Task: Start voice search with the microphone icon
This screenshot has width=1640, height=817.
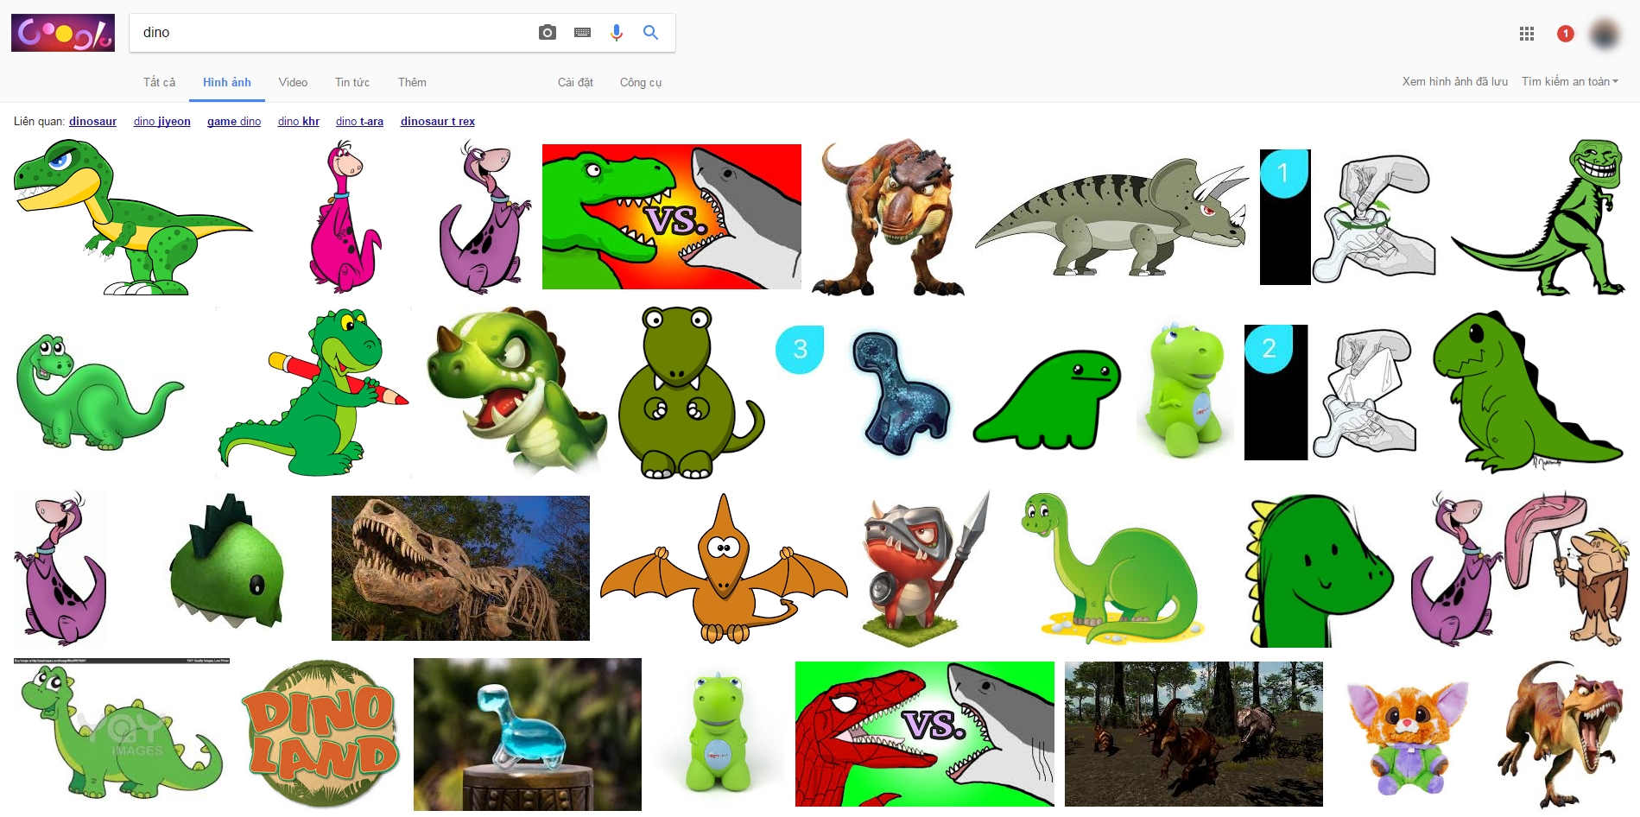Action: point(616,33)
